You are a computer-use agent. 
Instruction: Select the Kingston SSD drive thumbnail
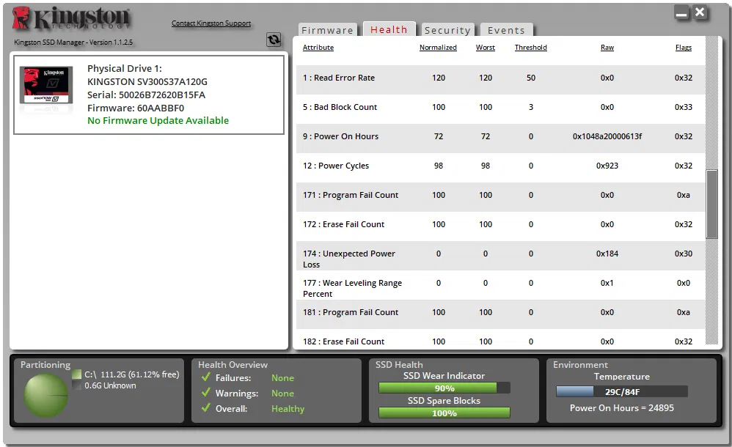coord(46,86)
